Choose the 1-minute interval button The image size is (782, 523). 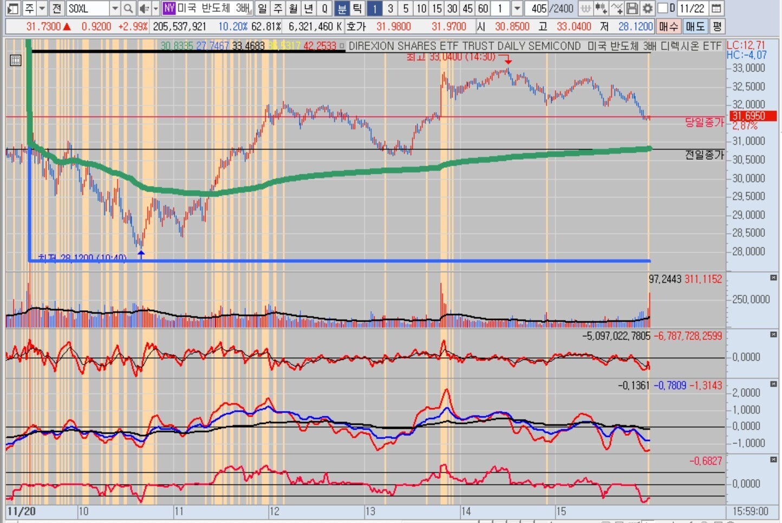click(374, 8)
